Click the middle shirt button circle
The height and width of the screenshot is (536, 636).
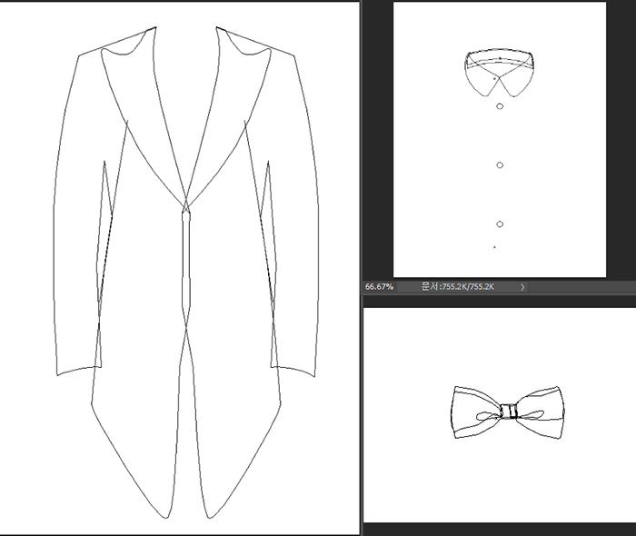tap(500, 165)
